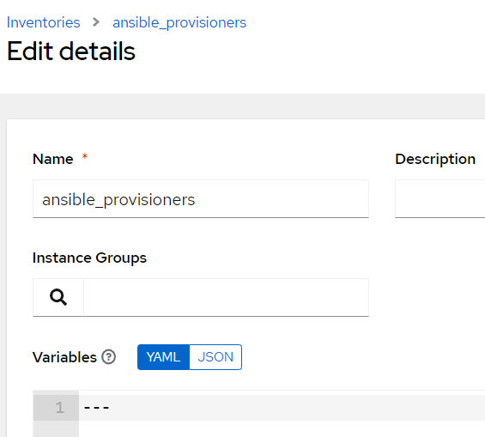Click the Description field label
Image resolution: width=485 pixels, height=437 pixels.
[435, 160]
